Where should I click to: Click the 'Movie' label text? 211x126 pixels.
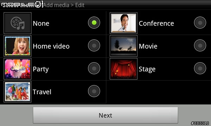148,46
